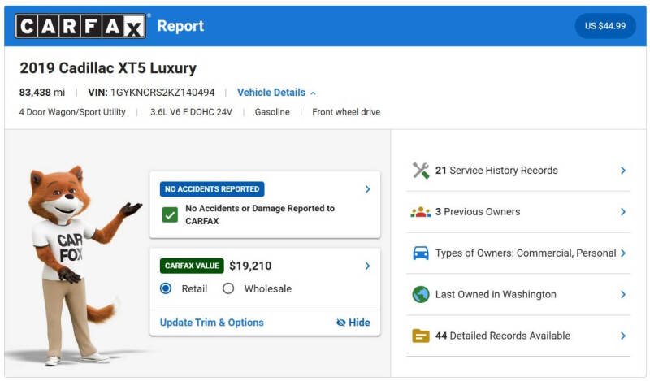Click No Accidents or Damage Reported text

click(x=260, y=214)
